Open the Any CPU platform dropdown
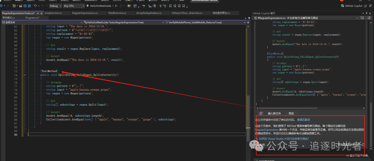Image resolution: width=374 pixels, height=161 pixels. point(73,6)
